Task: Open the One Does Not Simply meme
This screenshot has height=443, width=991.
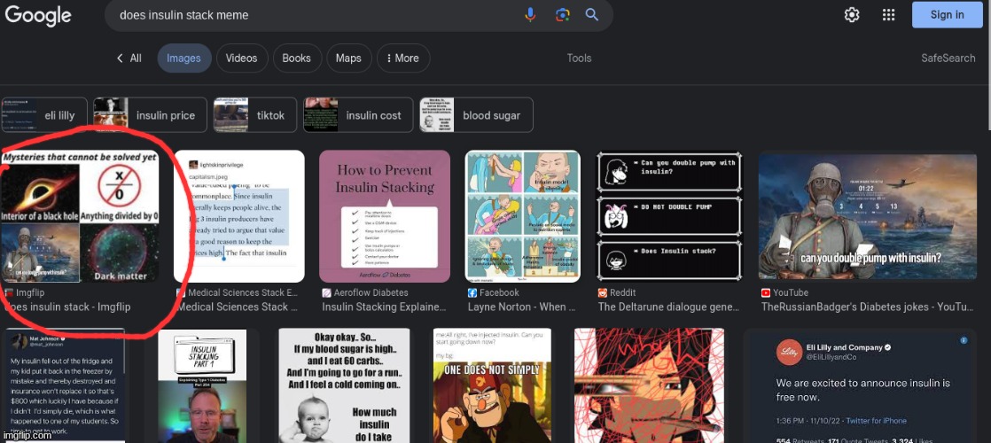Action: click(492, 385)
